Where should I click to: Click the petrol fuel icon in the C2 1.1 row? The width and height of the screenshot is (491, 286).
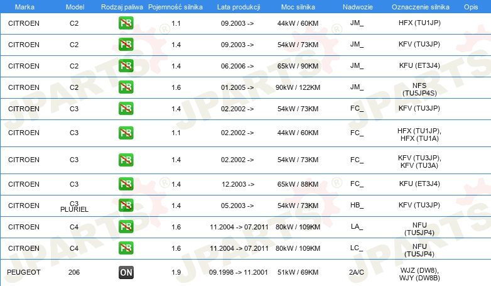[126, 23]
